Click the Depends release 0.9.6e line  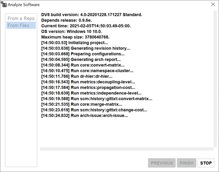(66, 20)
